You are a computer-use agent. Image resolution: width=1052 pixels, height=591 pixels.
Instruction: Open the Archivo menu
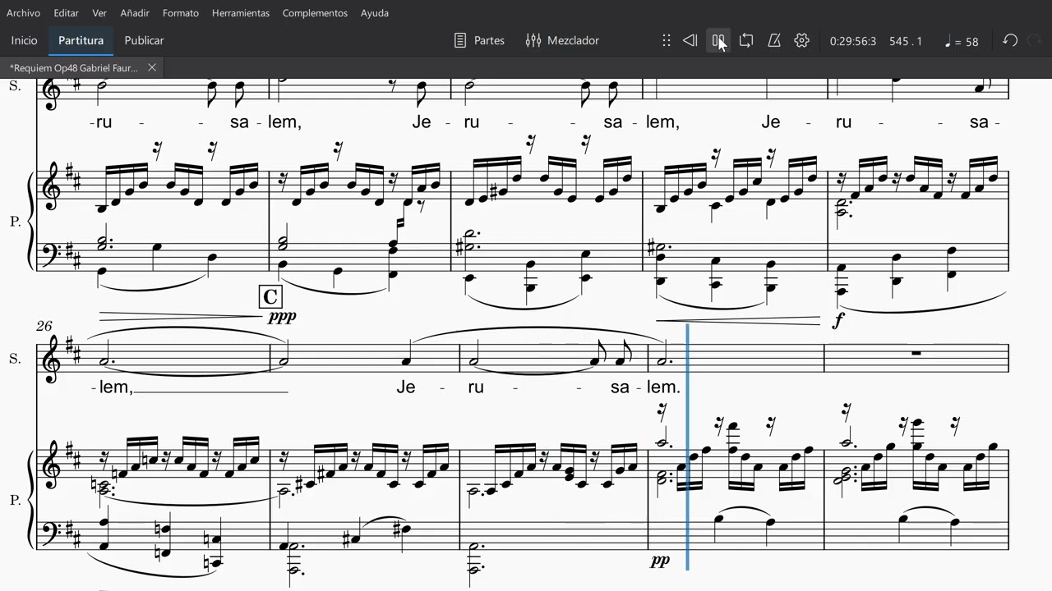(x=23, y=13)
